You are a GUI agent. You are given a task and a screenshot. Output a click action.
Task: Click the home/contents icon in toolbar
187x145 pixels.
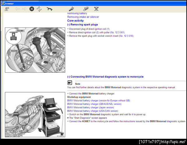pyautogui.click(x=7, y=9)
